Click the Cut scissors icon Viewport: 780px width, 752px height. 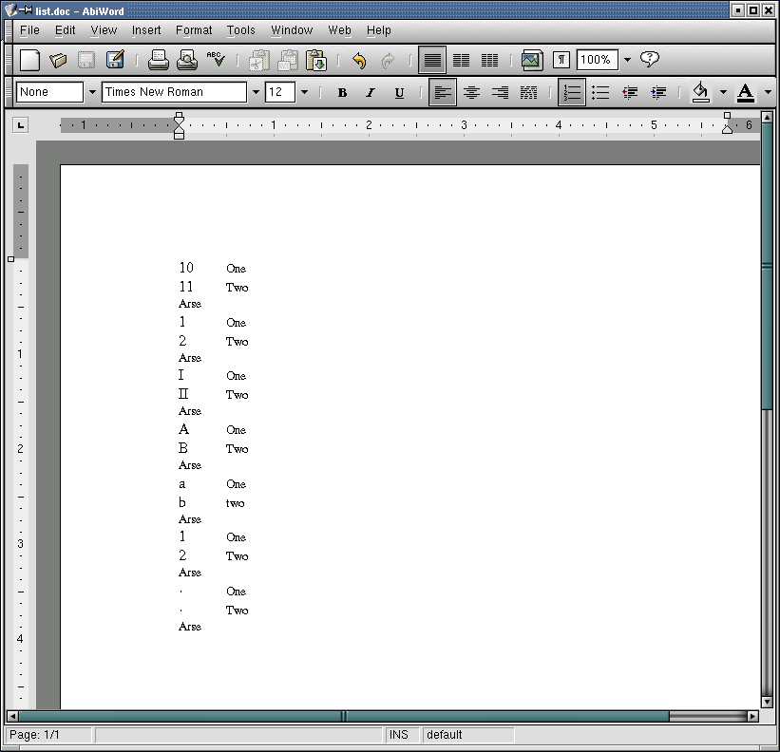(258, 60)
